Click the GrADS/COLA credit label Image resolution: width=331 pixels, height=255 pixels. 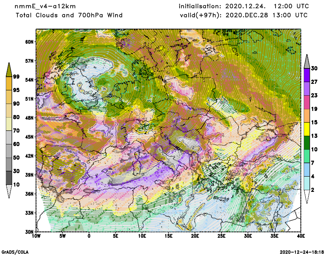pyautogui.click(x=15, y=251)
